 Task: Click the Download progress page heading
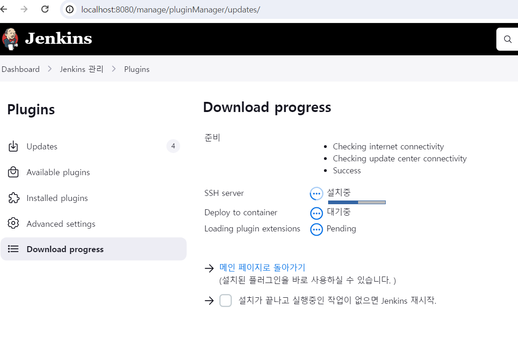[x=267, y=107]
